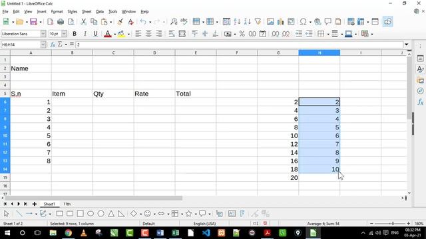Click the Save document icon

[x=33, y=22]
